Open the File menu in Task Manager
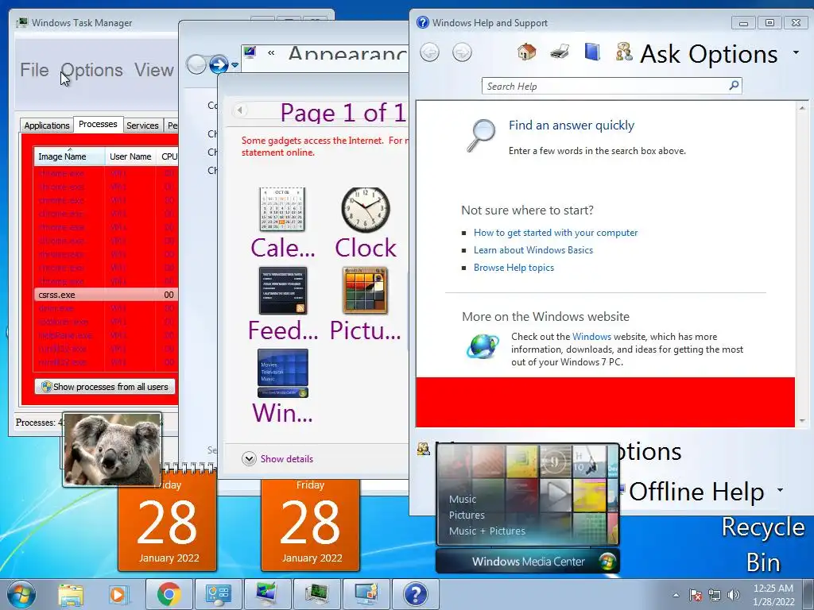 click(x=34, y=70)
